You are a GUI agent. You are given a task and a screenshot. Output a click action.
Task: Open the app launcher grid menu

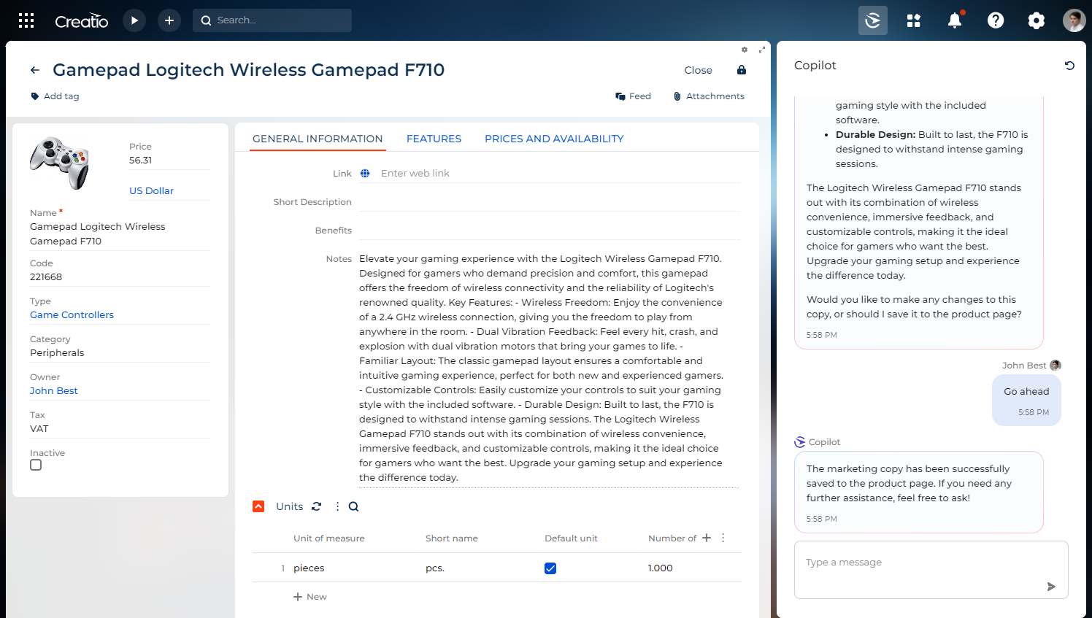tap(26, 20)
